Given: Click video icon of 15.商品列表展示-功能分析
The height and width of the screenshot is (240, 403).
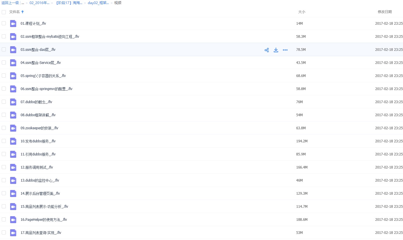Looking at the screenshot, I should click(x=13, y=207).
